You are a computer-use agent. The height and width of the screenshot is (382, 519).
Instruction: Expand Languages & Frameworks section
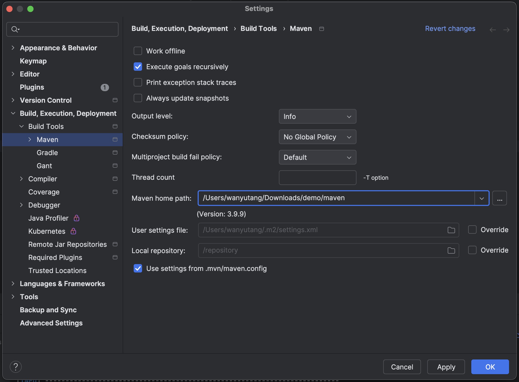13,283
